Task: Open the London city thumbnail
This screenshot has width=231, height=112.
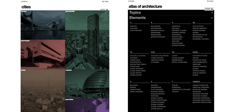Action: pos(87,84)
